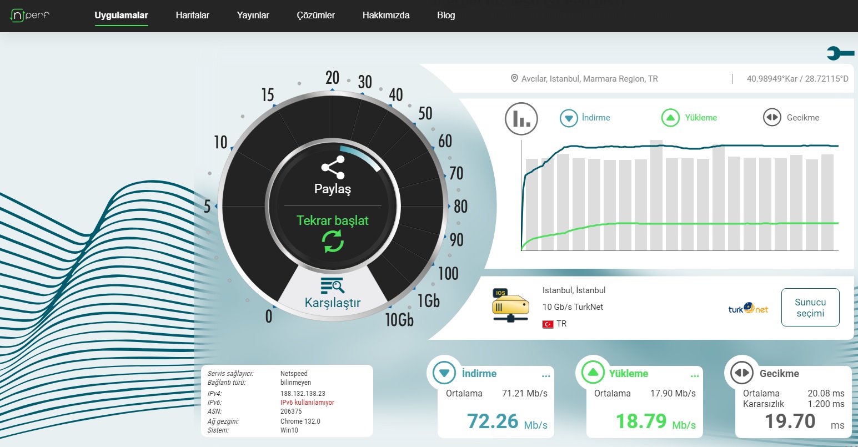The width and height of the screenshot is (858, 447).
Task: Click Tekrar başlat to rerun test
Action: (x=333, y=220)
